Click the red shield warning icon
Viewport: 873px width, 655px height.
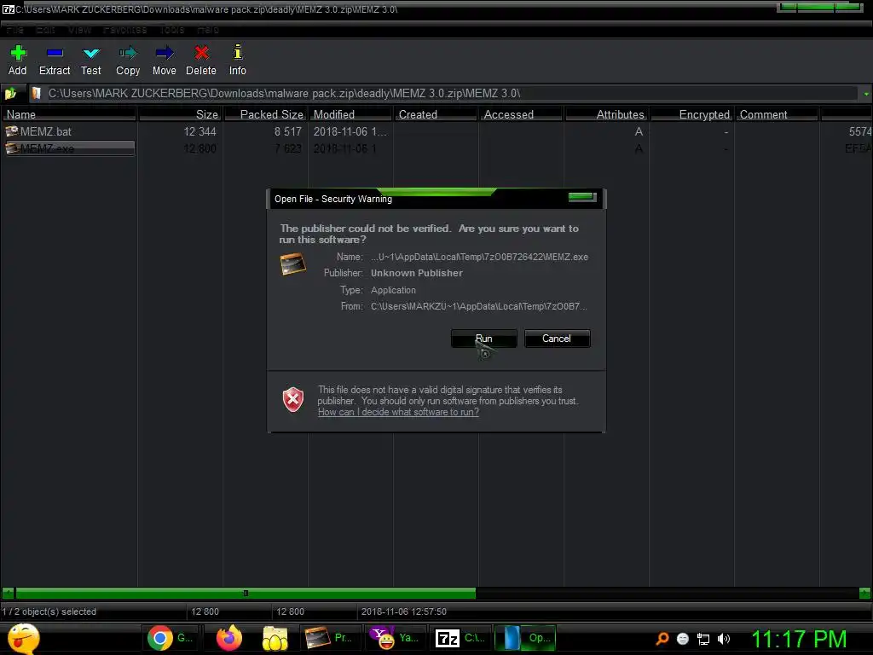tap(293, 399)
